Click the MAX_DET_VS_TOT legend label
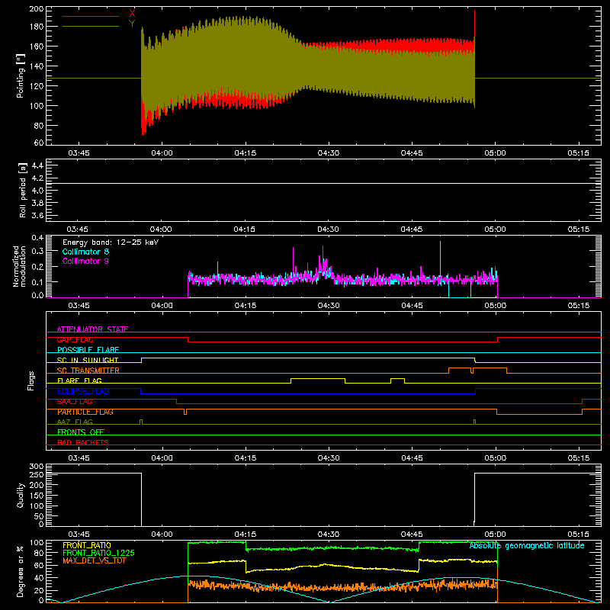Viewport: 610px width, 610px height. tap(95, 560)
